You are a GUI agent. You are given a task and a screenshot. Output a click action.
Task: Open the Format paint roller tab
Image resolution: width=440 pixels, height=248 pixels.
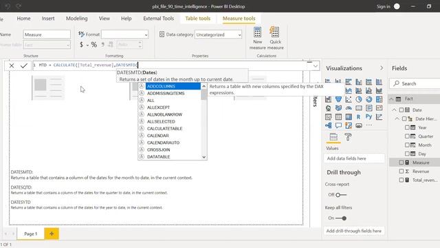(x=348, y=137)
